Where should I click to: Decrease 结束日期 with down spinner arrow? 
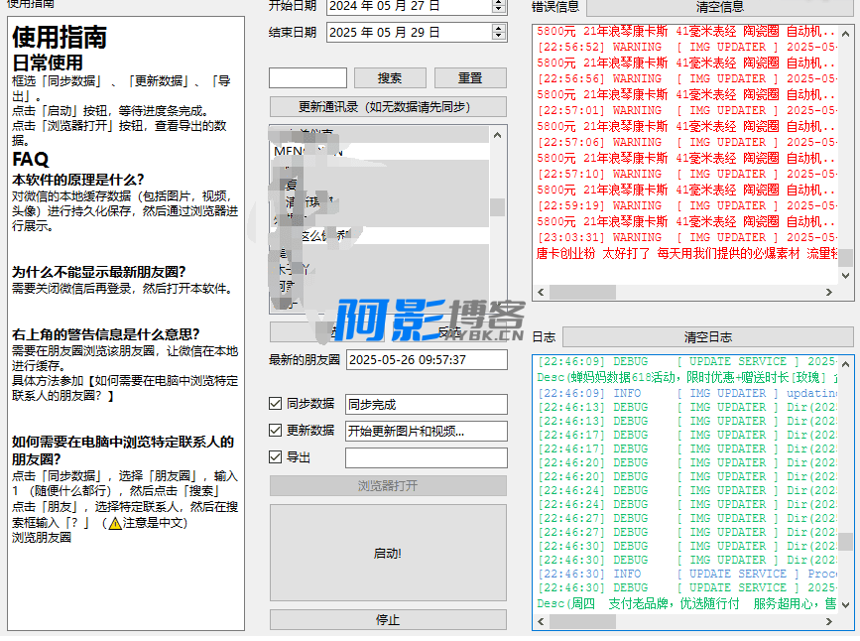coord(499,37)
